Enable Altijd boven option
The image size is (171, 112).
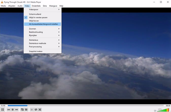[x=43, y=21]
